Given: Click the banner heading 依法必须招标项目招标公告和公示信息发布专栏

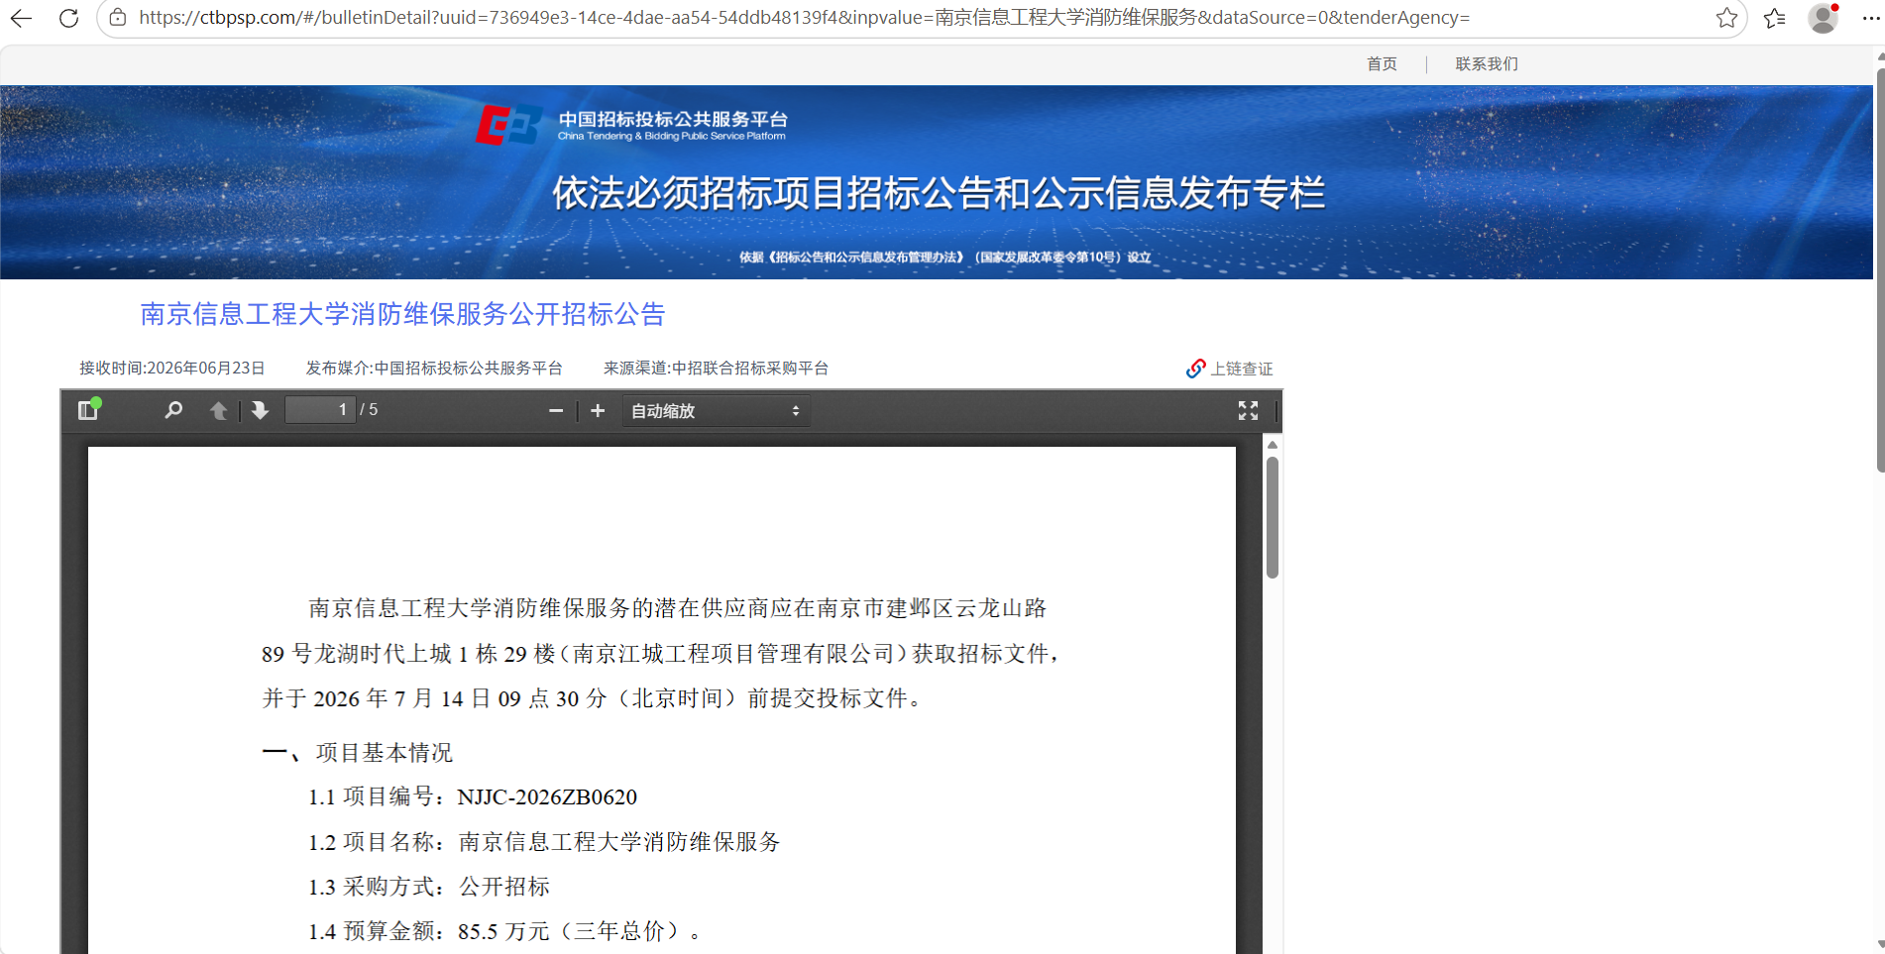Looking at the screenshot, I should tap(939, 193).
